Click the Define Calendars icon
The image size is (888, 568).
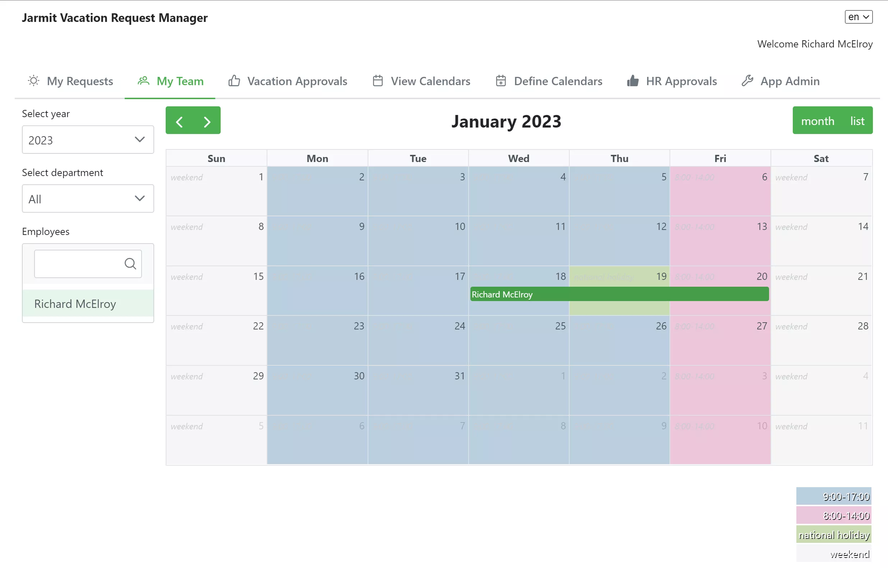pos(502,80)
